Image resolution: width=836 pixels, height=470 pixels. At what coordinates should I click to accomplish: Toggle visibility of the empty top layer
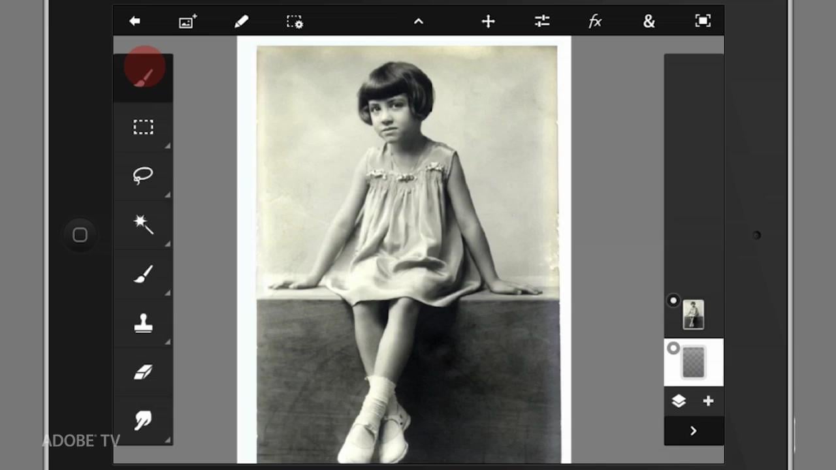(x=673, y=349)
